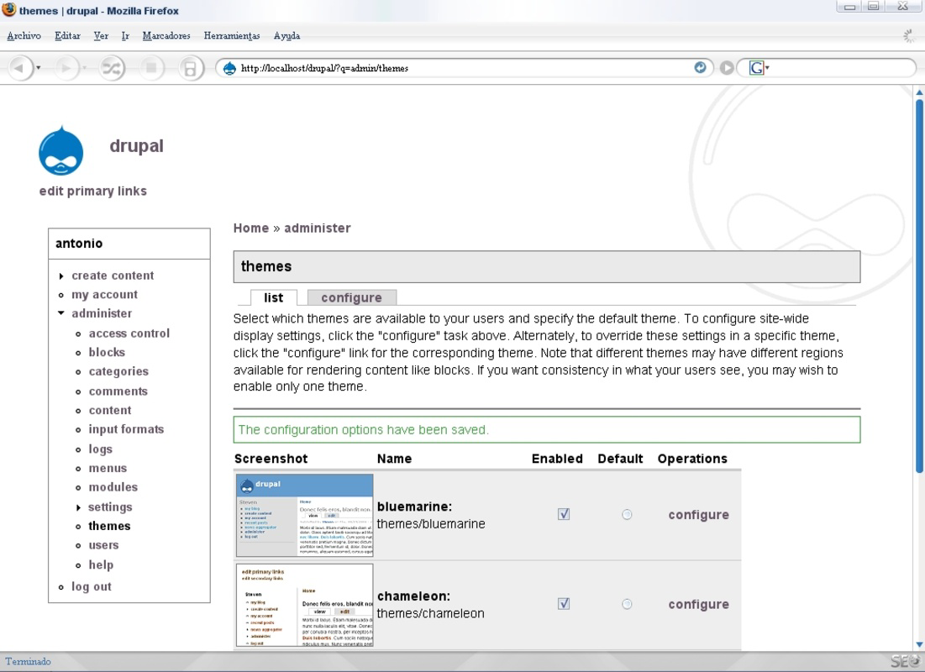Screen dimensions: 925x672
Task: Switch to the configure tab
Action: click(351, 297)
